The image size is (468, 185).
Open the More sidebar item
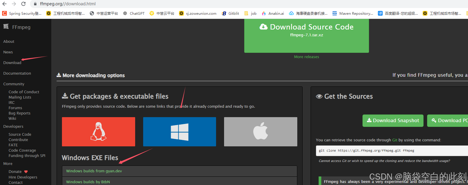click(8, 164)
